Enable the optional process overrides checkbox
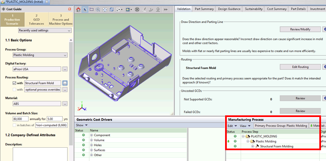This screenshot has width=326, height=161. [14, 90]
